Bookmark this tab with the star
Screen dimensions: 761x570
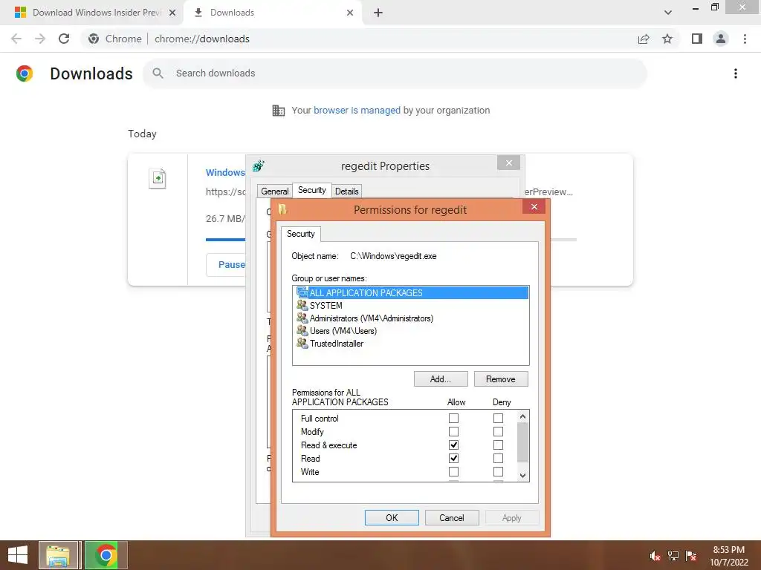point(667,39)
